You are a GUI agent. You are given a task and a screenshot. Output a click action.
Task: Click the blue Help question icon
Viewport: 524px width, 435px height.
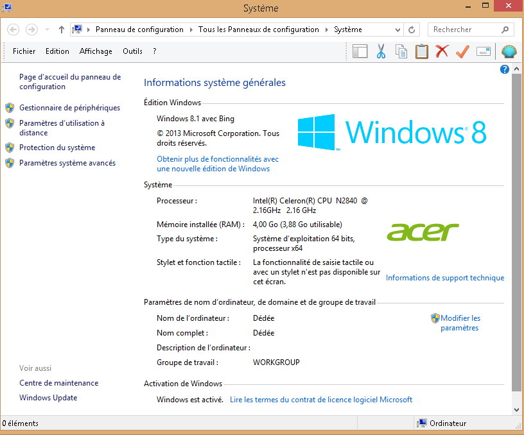(505, 69)
